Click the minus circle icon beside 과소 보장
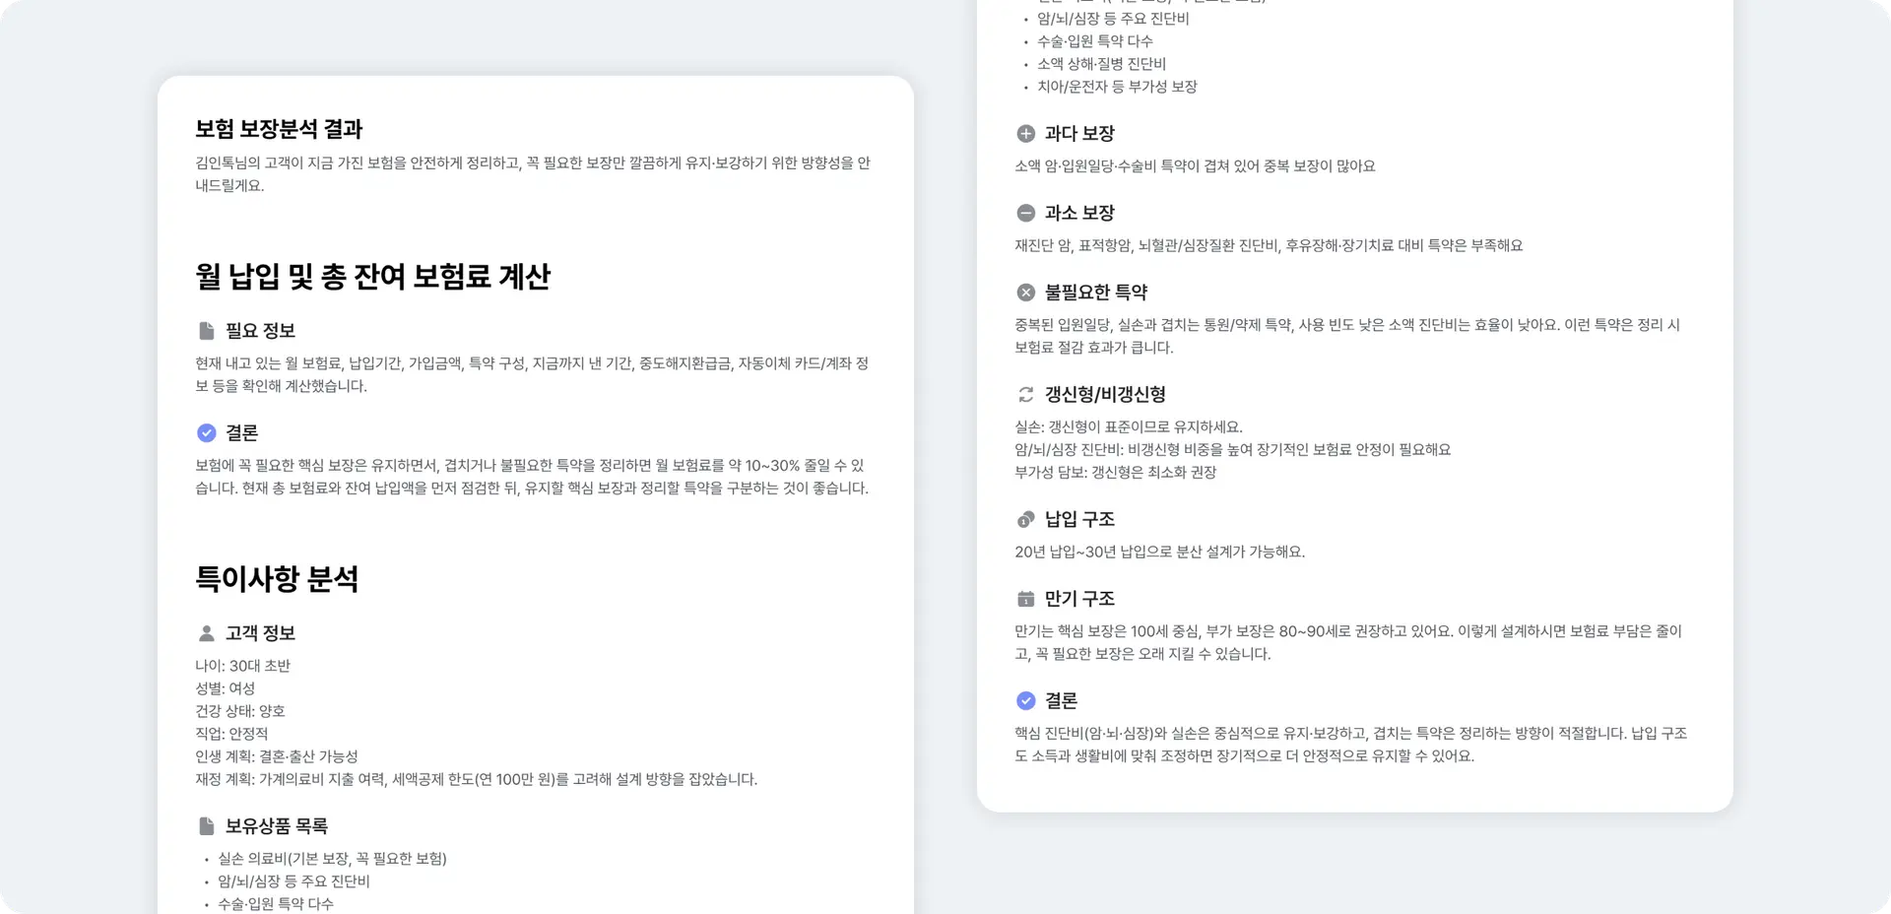This screenshot has height=914, width=1891. [x=1025, y=213]
